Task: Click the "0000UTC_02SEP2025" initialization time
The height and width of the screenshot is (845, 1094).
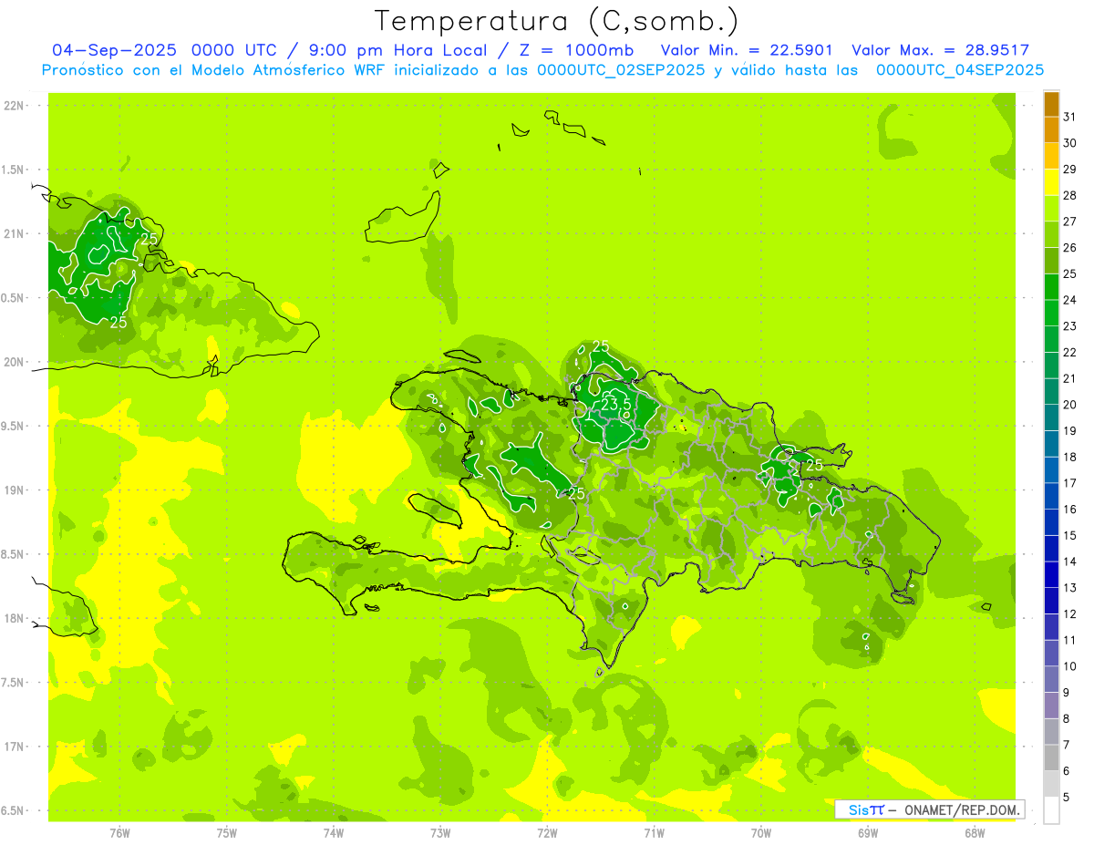Action: [621, 70]
